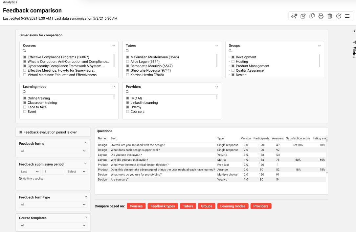This screenshot has width=356, height=232.
Task: Expand the Development group tree arrow
Action: tap(229, 57)
